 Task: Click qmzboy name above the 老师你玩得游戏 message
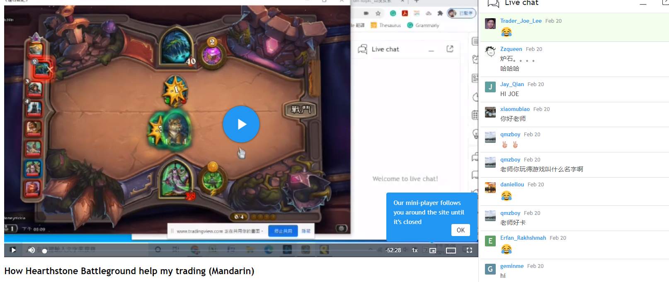510,159
